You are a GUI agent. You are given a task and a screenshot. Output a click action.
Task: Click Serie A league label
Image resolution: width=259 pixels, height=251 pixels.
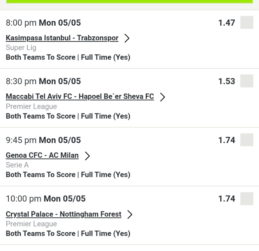coord(17,165)
